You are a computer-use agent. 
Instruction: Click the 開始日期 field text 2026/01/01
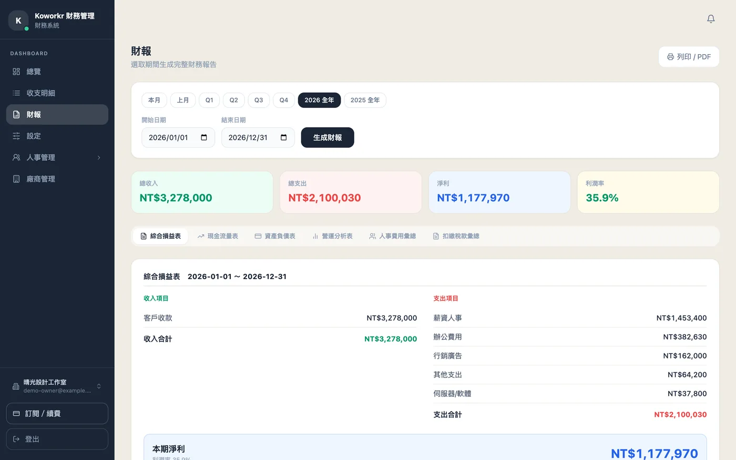[x=168, y=138]
